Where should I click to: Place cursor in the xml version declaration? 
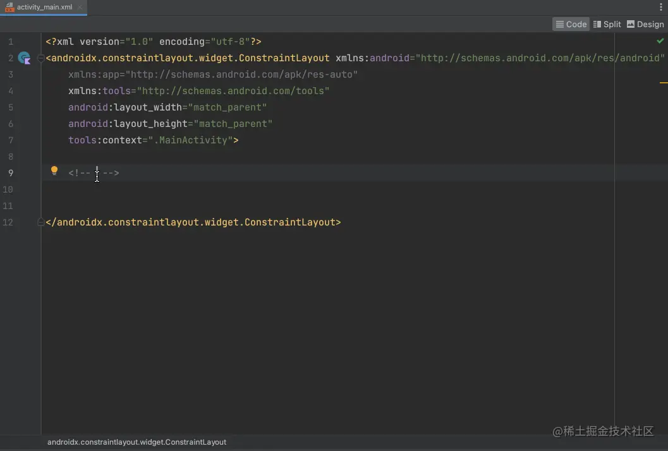click(154, 42)
